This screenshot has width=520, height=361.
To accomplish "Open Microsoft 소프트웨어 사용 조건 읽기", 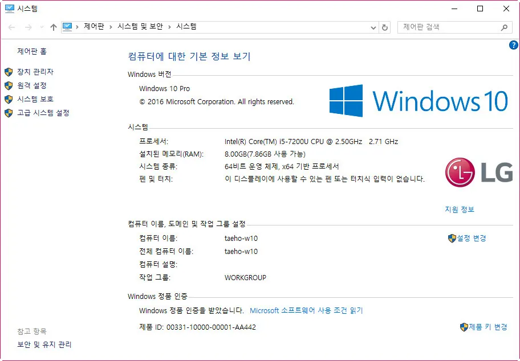I will tap(308, 310).
